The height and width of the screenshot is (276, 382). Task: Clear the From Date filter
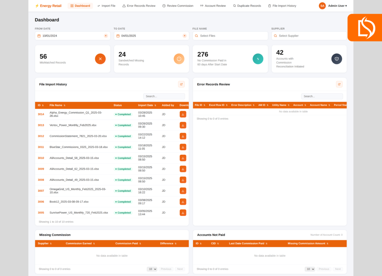[106, 35]
